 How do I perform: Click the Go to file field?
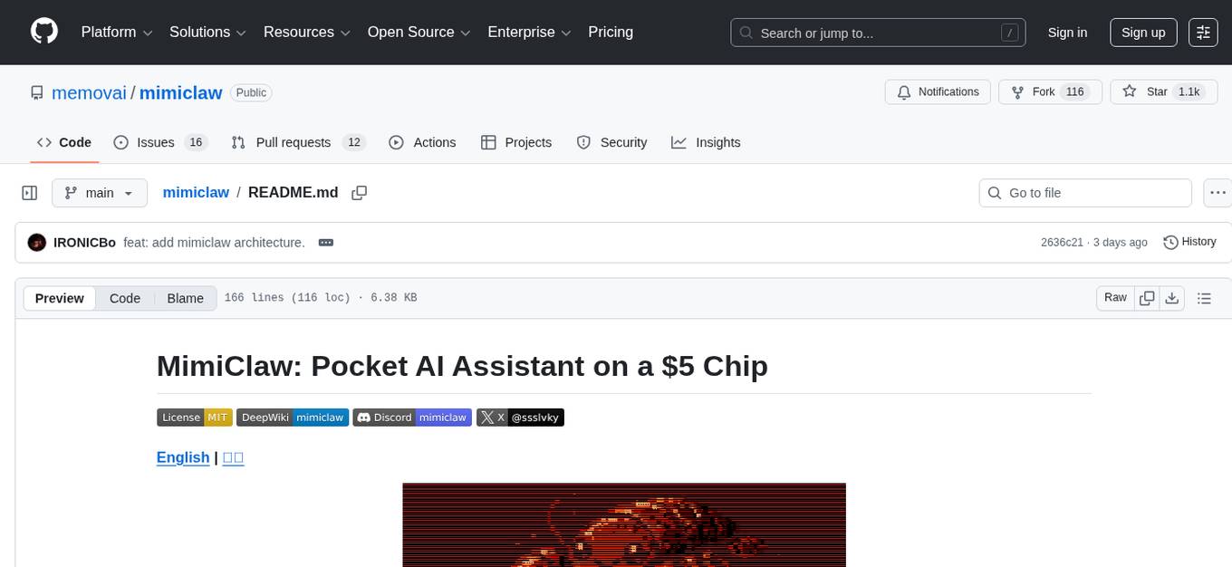[1084, 192]
